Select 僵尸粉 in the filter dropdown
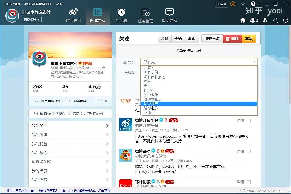291x194 pixels. (x=149, y=90)
